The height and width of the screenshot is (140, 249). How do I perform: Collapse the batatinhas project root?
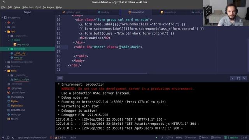(2, 17)
